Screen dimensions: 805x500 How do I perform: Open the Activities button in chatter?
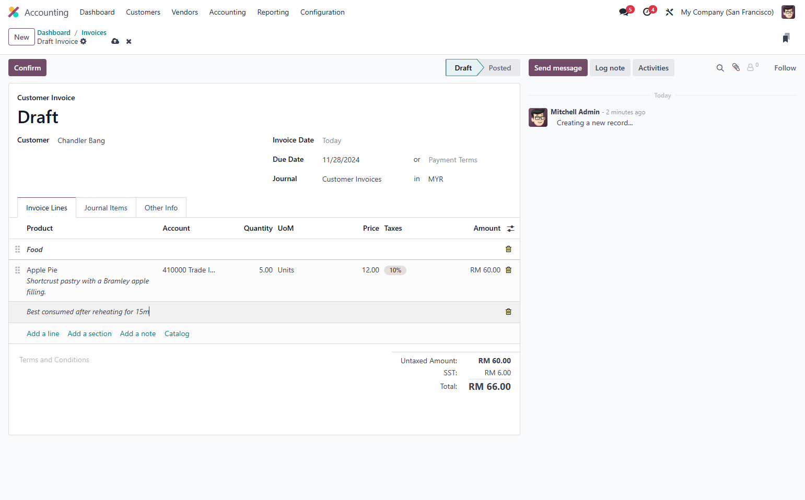(653, 68)
